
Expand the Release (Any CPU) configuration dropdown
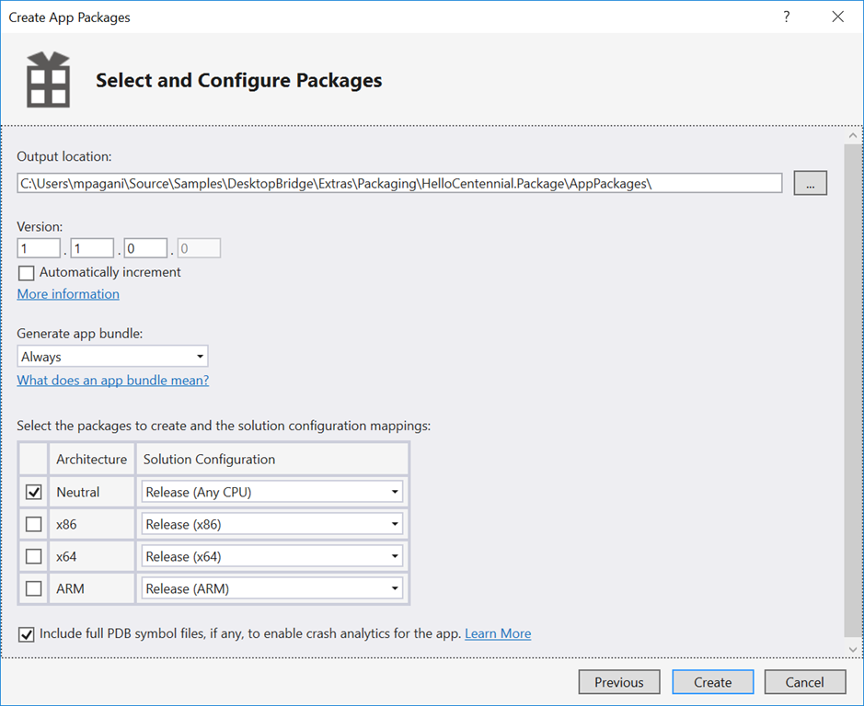tap(272, 493)
